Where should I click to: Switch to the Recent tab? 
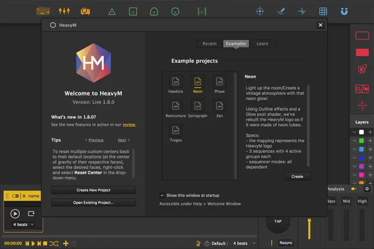click(210, 44)
